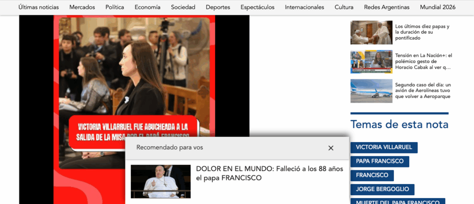Image resolution: width=474 pixels, height=204 pixels.
Task: Go to Internacionales section
Action: click(305, 7)
